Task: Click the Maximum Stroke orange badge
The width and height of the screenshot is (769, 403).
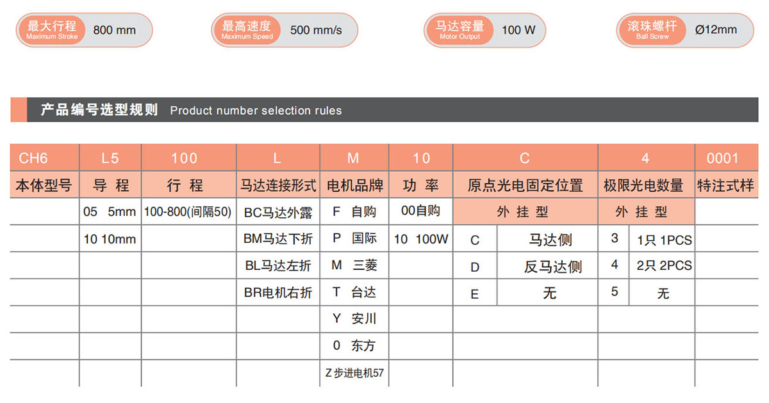Action: (52, 29)
